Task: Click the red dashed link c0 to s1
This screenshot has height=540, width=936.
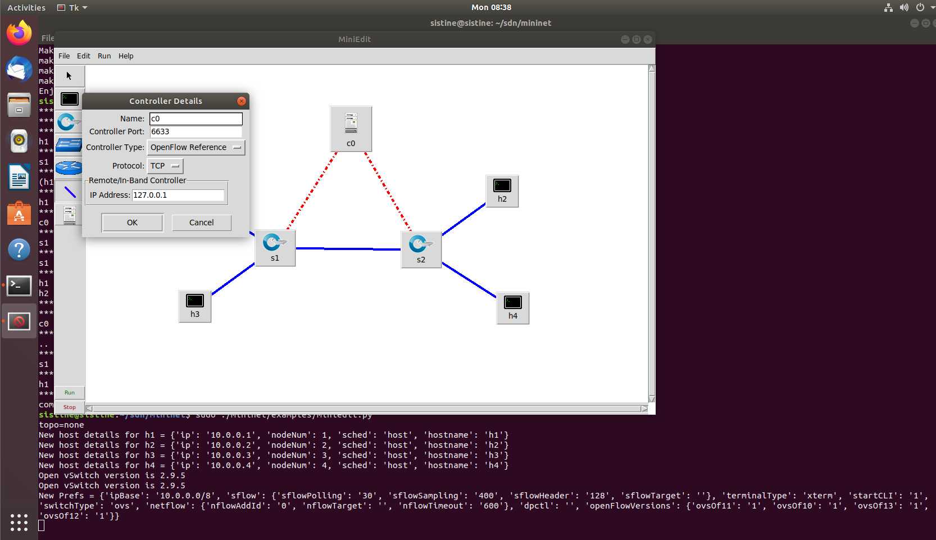Action: pyautogui.click(x=312, y=190)
